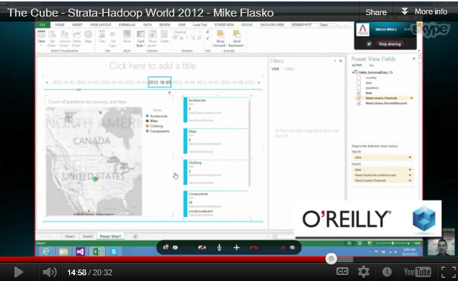The image size is (458, 281).
Task: Uncheck NewColumn.PercentDiscount field checkbox
Action: pos(359,103)
